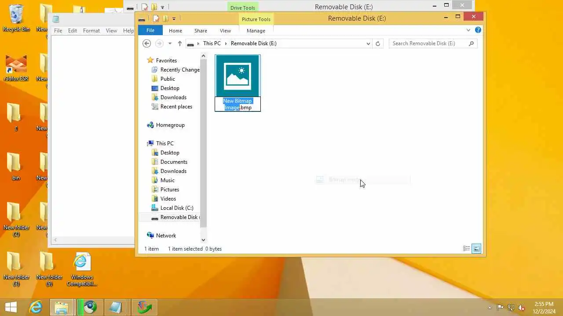This screenshot has width=563, height=316.
Task: Select Favorites in navigation pane
Action: tap(166, 61)
